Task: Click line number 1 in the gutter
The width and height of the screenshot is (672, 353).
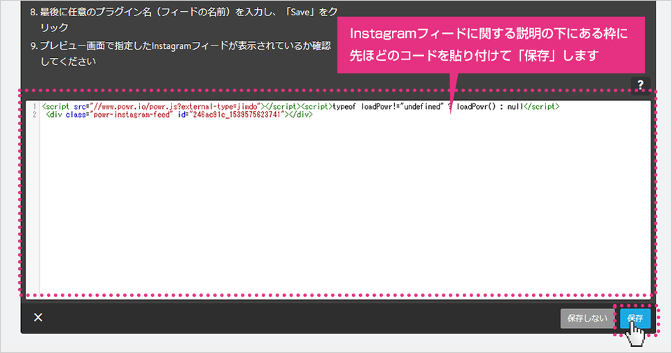Action: pyautogui.click(x=34, y=106)
